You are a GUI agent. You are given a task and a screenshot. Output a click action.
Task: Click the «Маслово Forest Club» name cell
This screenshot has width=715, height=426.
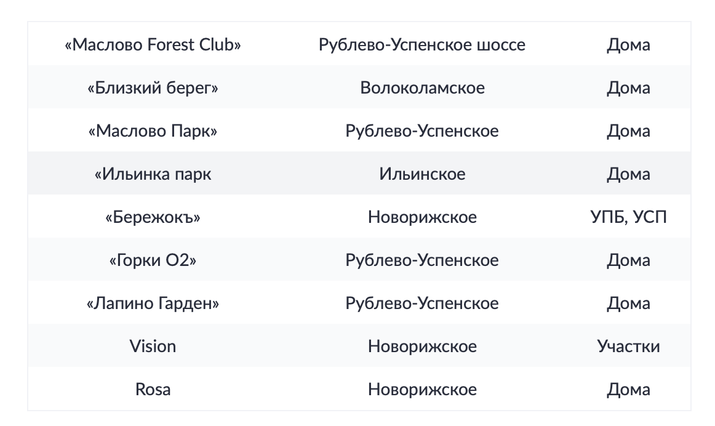(153, 45)
